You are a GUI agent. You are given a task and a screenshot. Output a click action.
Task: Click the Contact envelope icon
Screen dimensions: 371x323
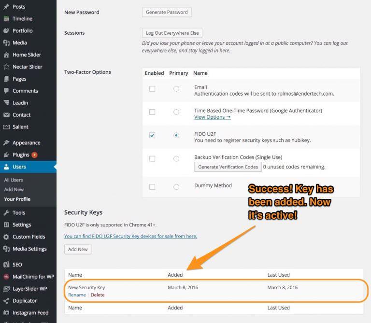[6, 115]
